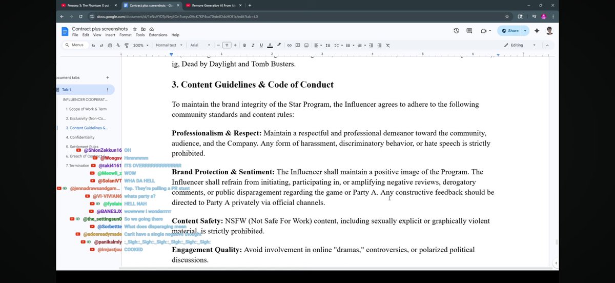
Task: Open text alignment options dropdown
Action: pyautogui.click(x=318, y=45)
